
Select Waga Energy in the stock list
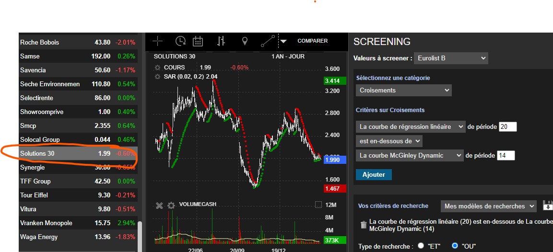pyautogui.click(x=78, y=237)
